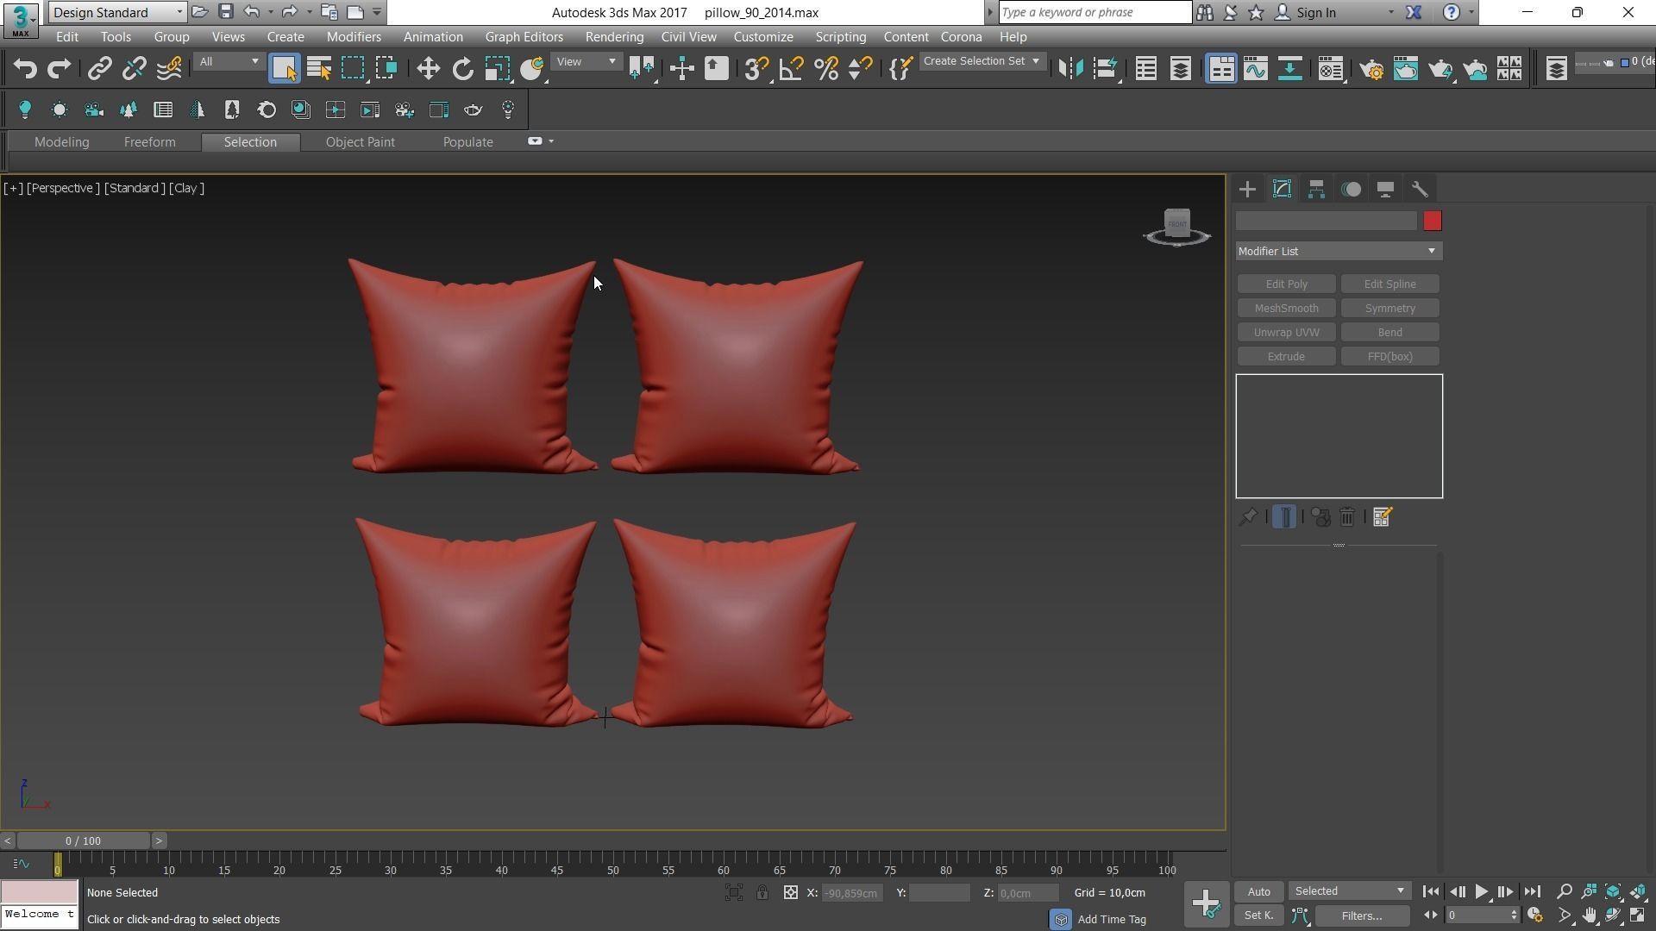The image size is (1656, 931).
Task: Toggle Show End Result button
Action: 1284,517
